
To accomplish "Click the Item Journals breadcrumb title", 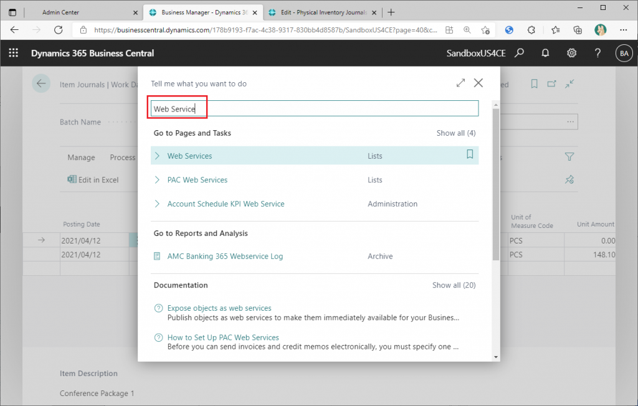I will 82,85.
